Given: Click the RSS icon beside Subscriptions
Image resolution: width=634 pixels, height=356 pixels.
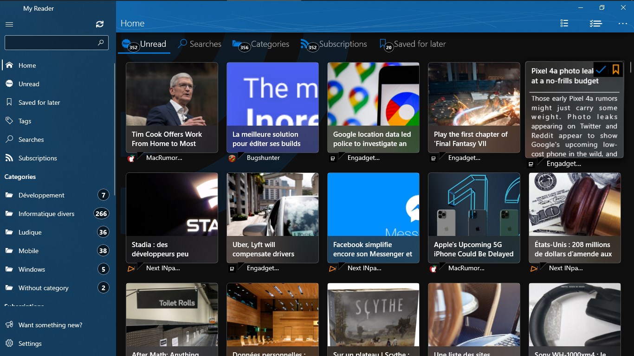Looking at the screenshot, I should click(9, 158).
